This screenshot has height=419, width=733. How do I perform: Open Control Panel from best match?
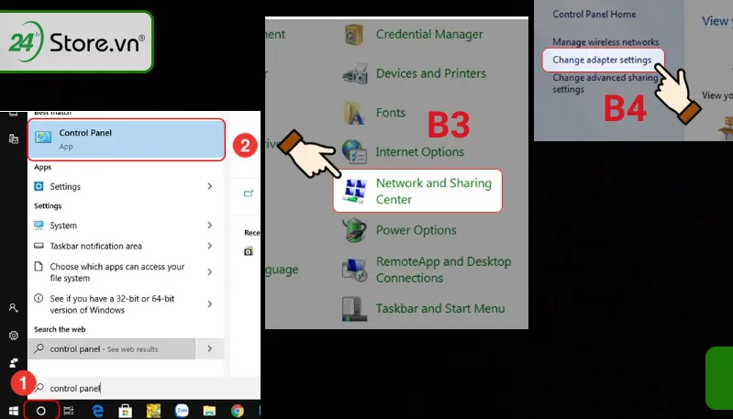pos(127,138)
